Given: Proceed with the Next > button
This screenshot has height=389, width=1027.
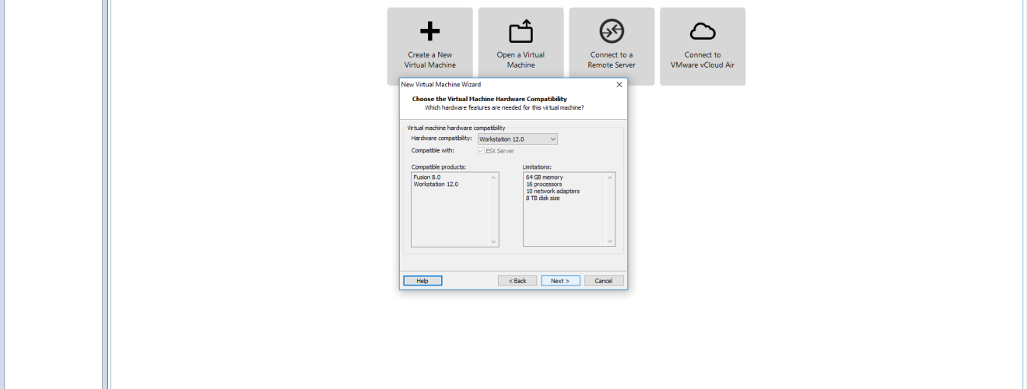Looking at the screenshot, I should (560, 281).
